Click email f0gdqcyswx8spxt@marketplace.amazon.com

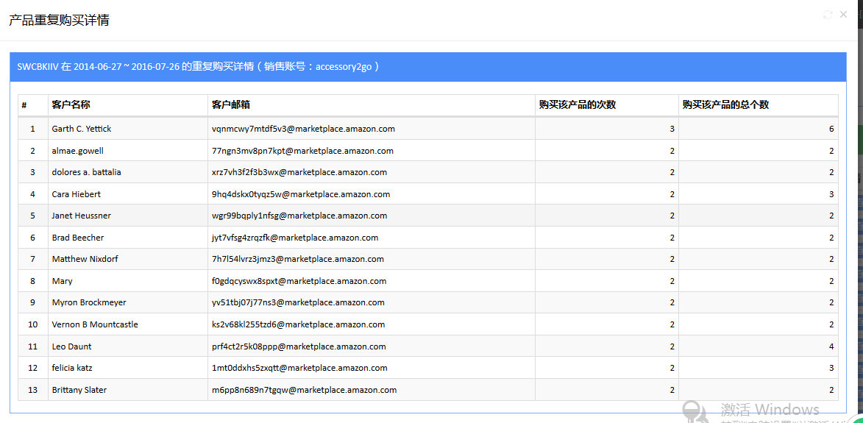[298, 281]
